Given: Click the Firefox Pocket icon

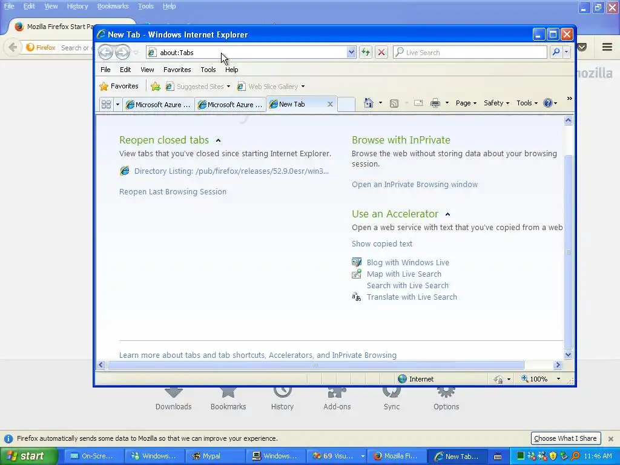Looking at the screenshot, I should [x=582, y=47].
